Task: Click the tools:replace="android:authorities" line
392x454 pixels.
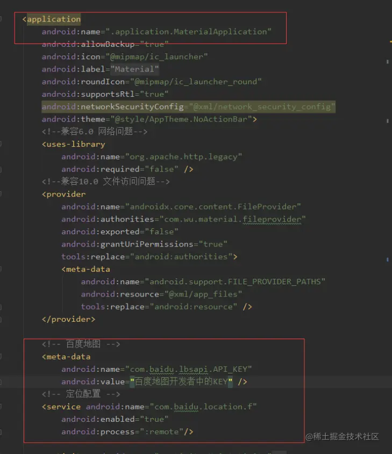Action: pos(149,257)
